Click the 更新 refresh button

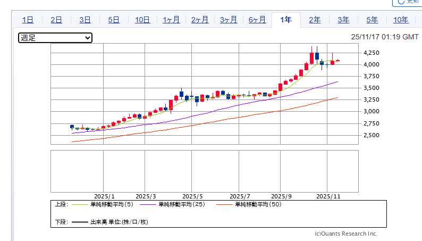coord(408,2)
